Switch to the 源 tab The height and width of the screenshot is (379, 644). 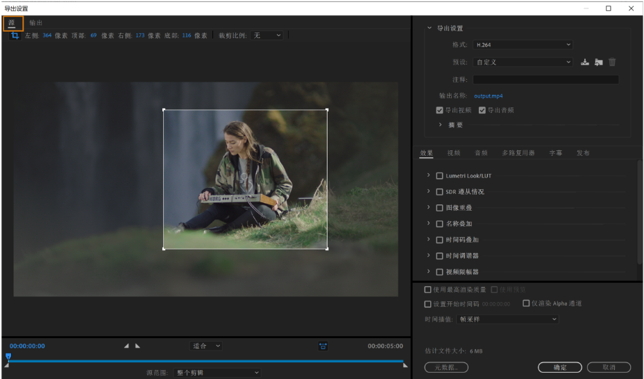[12, 23]
